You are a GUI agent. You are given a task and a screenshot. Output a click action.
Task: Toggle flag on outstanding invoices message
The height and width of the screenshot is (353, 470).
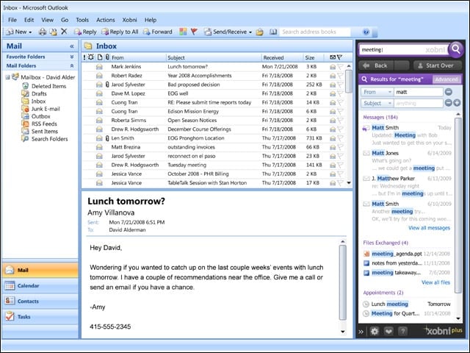tap(340, 147)
